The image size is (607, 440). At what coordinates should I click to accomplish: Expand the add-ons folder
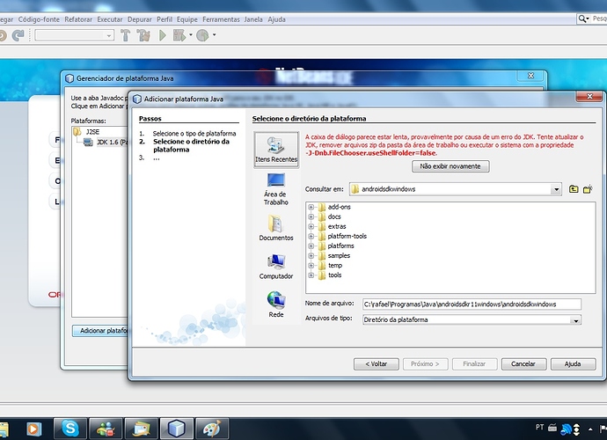point(311,207)
